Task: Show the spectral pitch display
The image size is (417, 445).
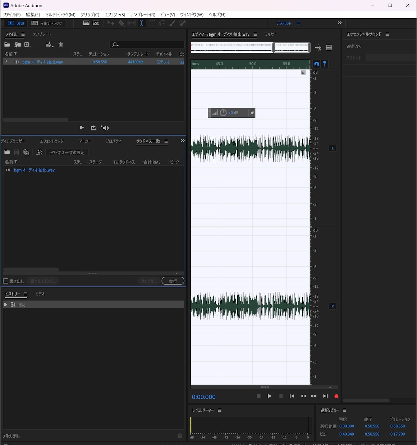Action: tap(96, 23)
